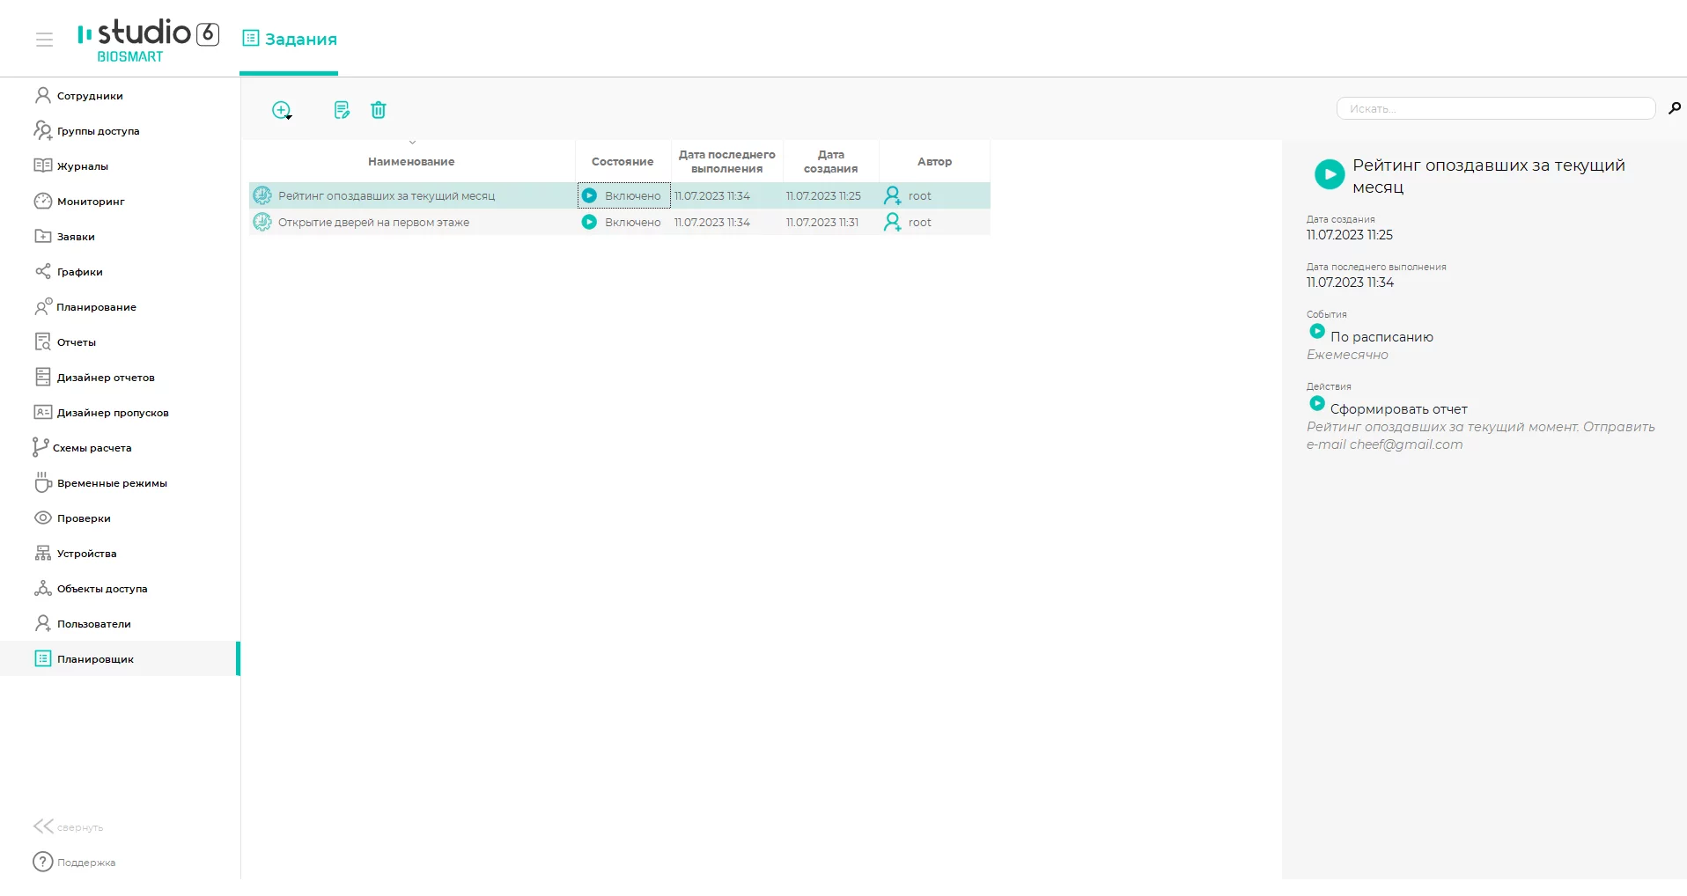The height and width of the screenshot is (896, 1687).
Task: Click sort arrow above Наименование column
Action: (x=412, y=143)
